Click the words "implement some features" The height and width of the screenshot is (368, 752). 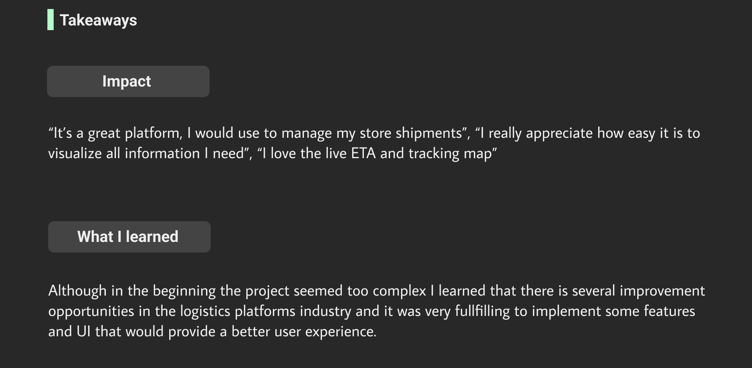click(x=613, y=312)
